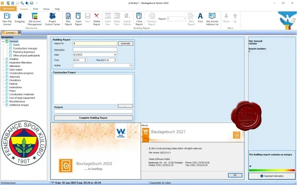297x185 pixels.
Task: Click the magnifier icon in quick access toolbar
Action: pyautogui.click(x=22, y=3)
